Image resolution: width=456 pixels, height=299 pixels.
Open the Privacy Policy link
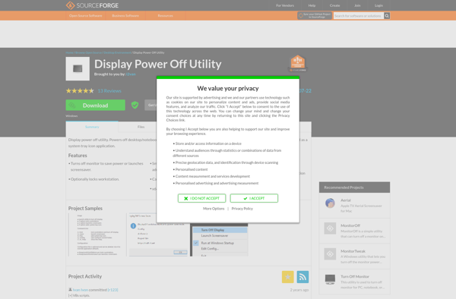click(x=242, y=209)
